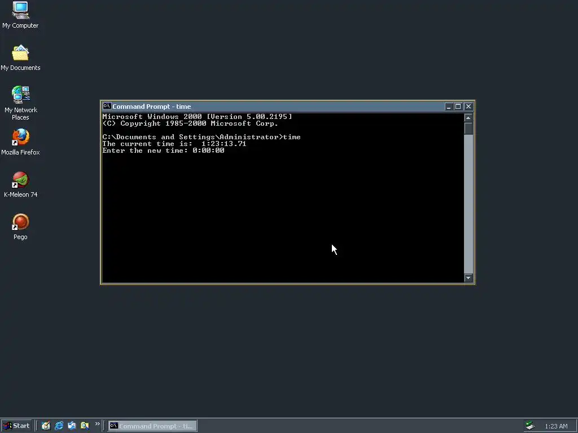Click the Command Prompt scrollbar thumb
This screenshot has width=578, height=433.
[468, 129]
